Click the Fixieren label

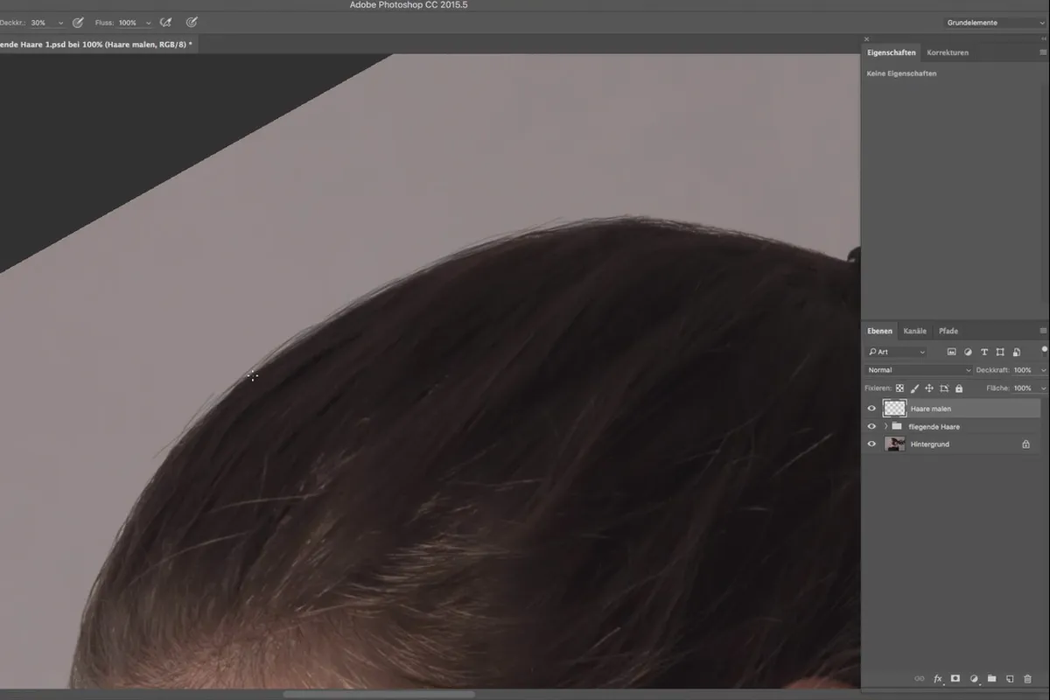878,388
